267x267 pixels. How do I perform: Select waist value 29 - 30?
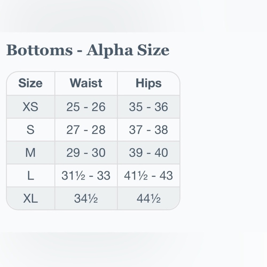[86, 152]
